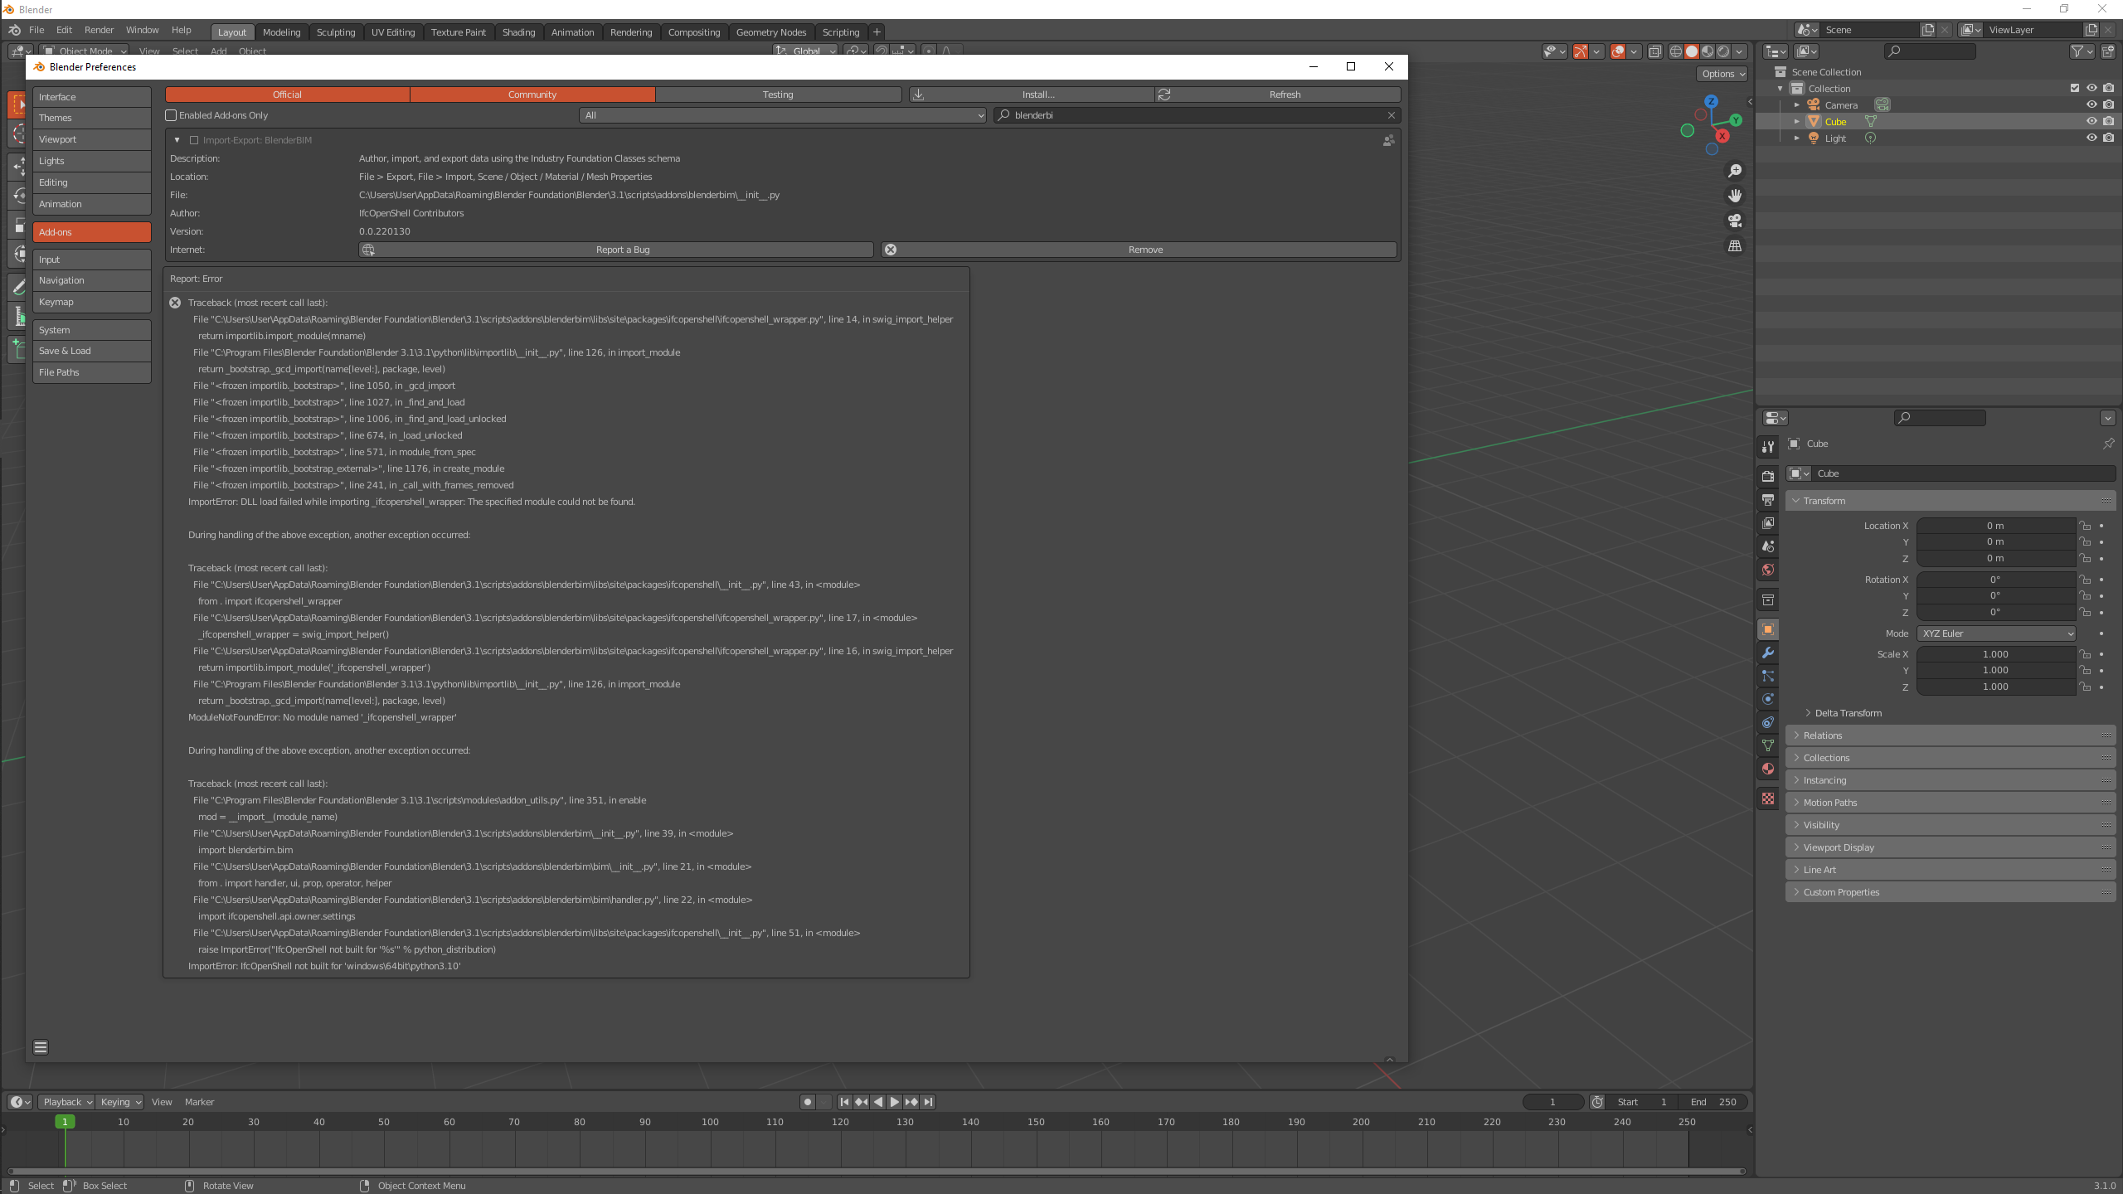Clear the blenderbi search field
The height and width of the screenshot is (1194, 2123).
pos(1392,115)
